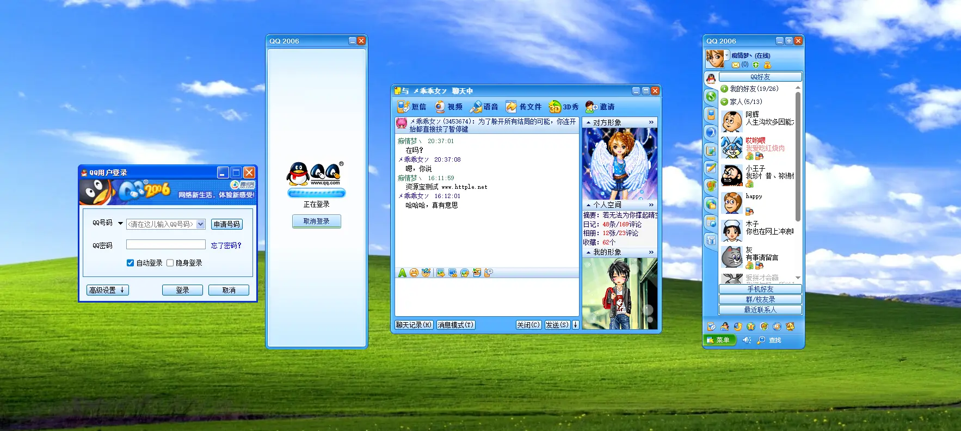The width and height of the screenshot is (961, 431).
Task: Click the chat scene box icon
Action: click(477, 273)
